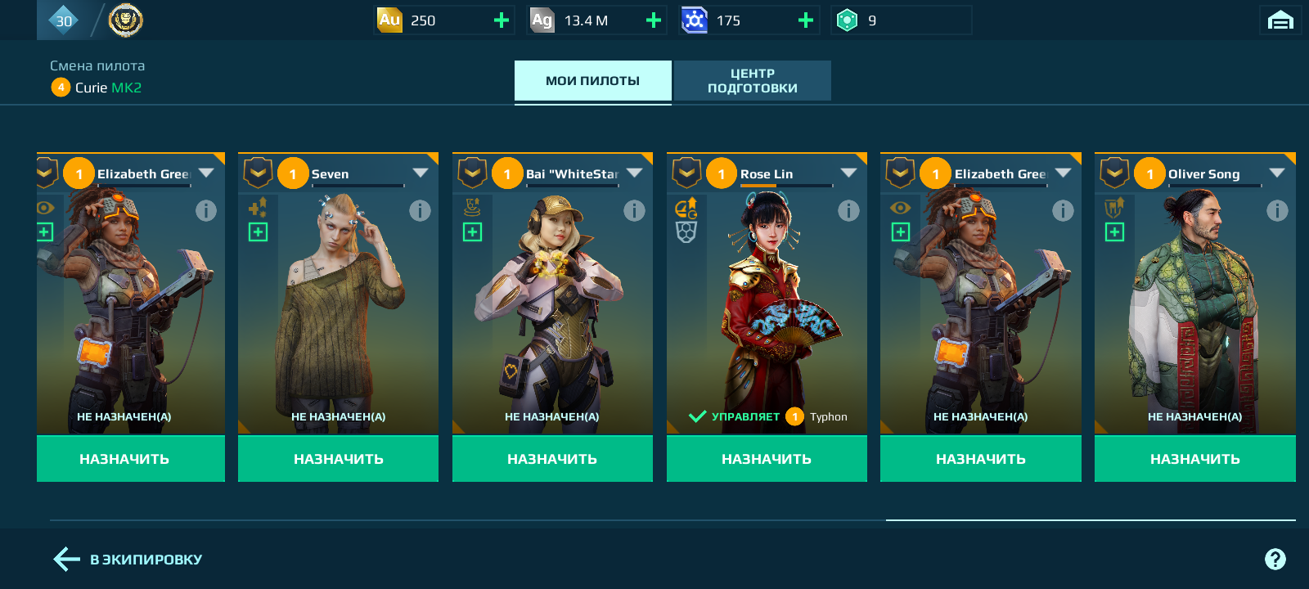Screen dimensions: 1309x589
Task: Go back via В ЭКИПИРОВКУ link
Action: click(x=128, y=560)
